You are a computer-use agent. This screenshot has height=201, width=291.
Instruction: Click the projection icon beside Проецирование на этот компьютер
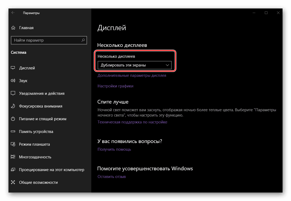pos(13,169)
